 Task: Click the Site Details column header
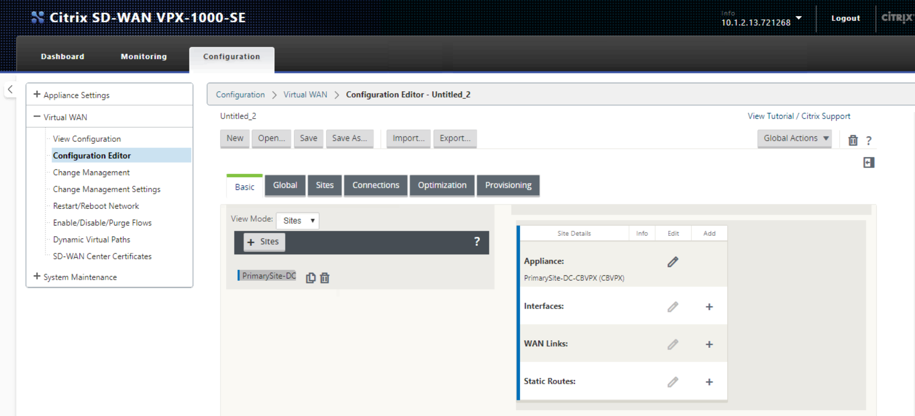pos(574,233)
